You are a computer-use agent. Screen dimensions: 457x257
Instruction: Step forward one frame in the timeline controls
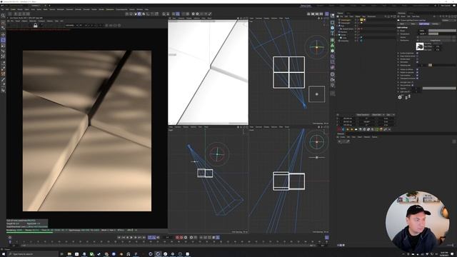pyautogui.click(x=136, y=238)
